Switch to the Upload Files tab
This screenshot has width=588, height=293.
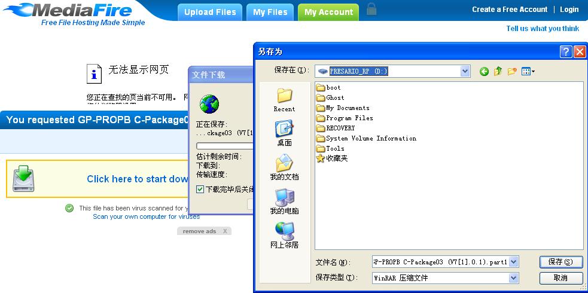click(210, 12)
